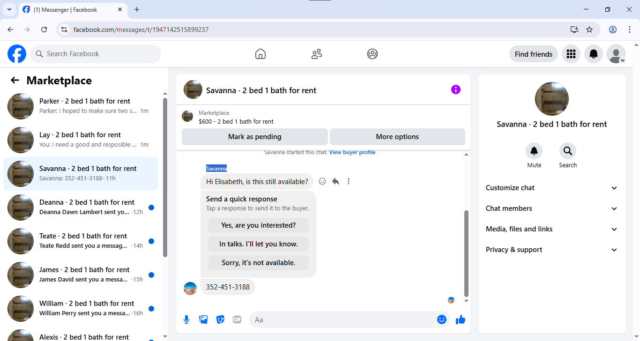Click Savanna's large profile thumbnail
The width and height of the screenshot is (640, 341).
(552, 99)
